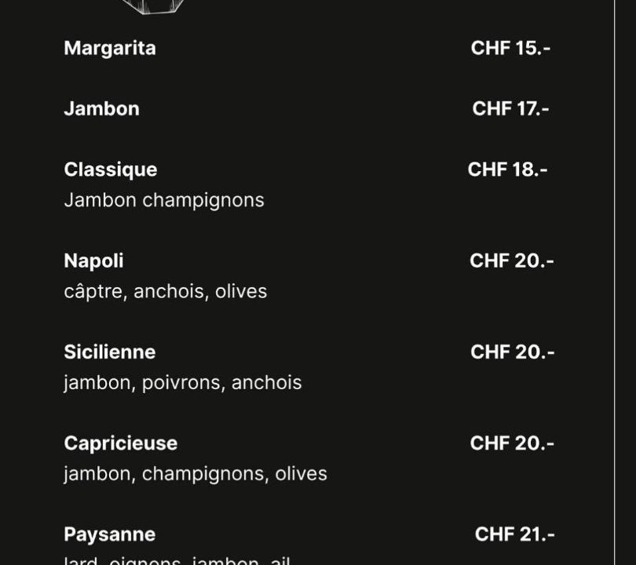This screenshot has height=565, width=636.
Task: Click the Capricieuse CHF 20.- price
Action: 512,443
